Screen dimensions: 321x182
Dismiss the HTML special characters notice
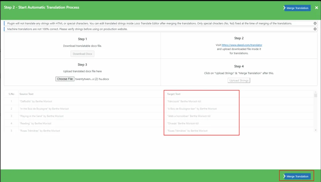point(315,23)
